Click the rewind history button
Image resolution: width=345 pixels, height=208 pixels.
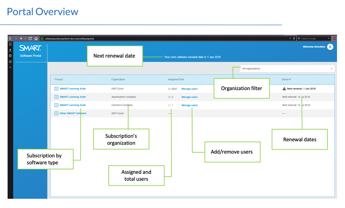[21, 38]
